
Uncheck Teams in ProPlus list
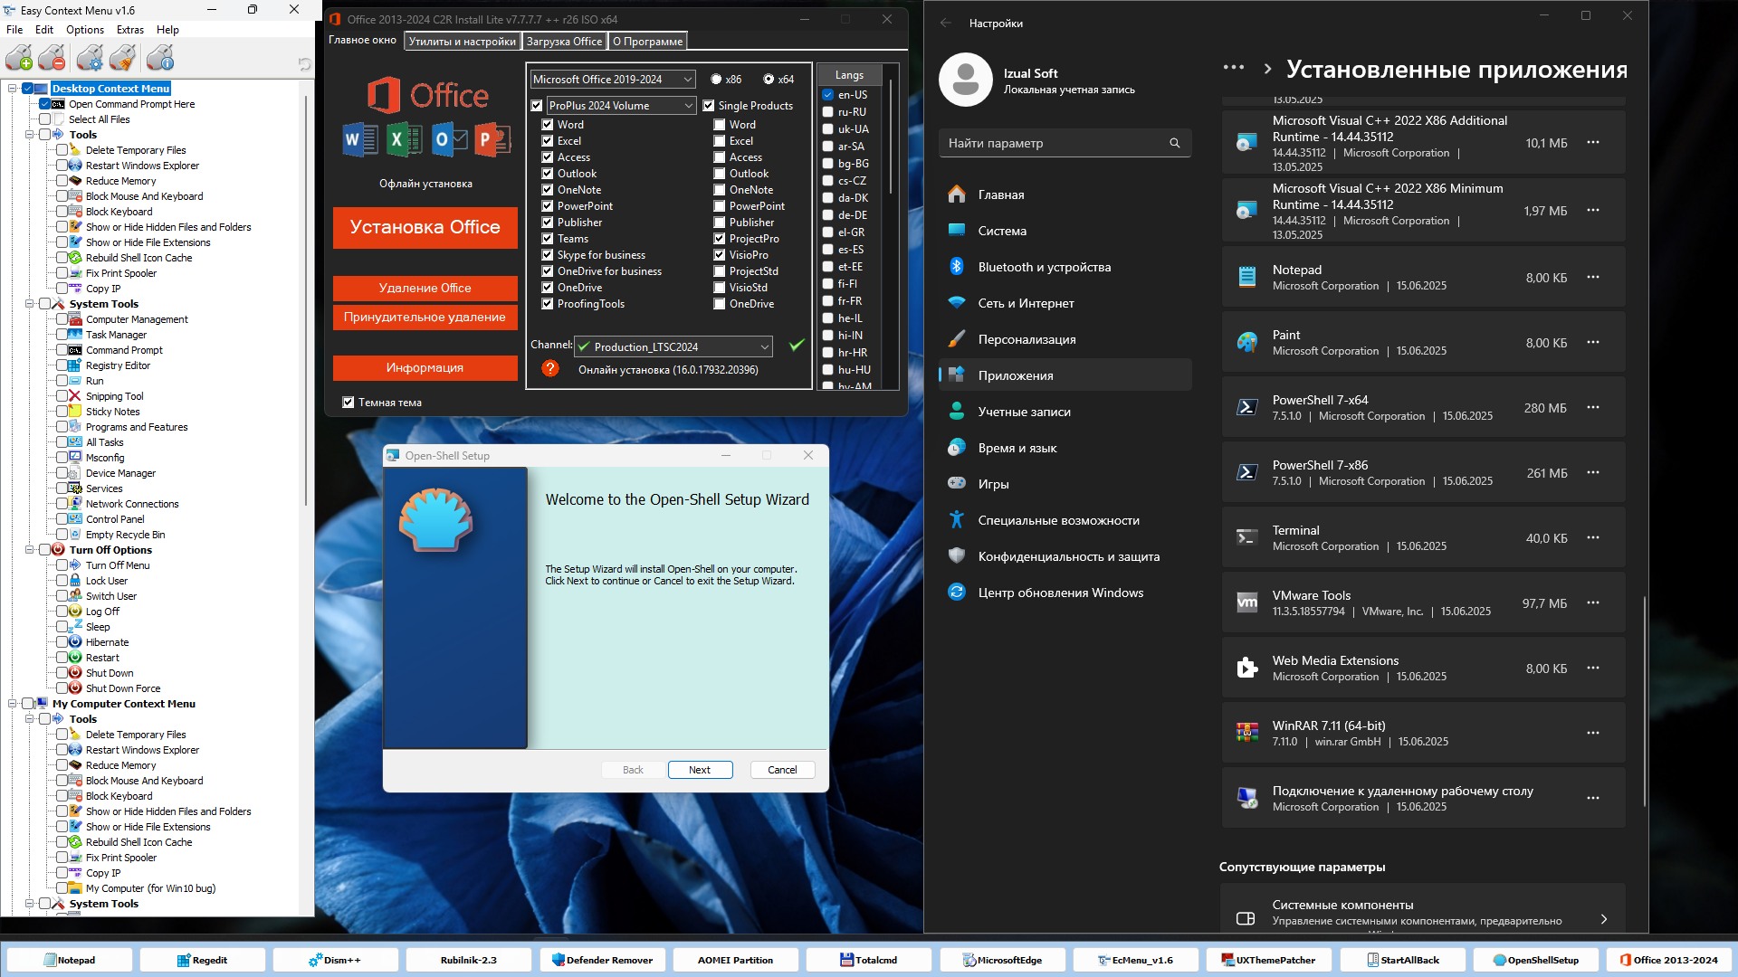(x=548, y=239)
